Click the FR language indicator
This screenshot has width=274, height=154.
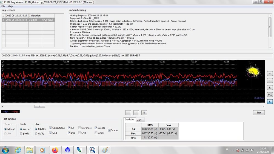227,149
